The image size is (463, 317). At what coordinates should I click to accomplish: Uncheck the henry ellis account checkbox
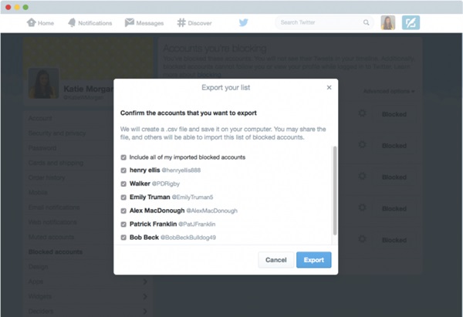tap(124, 170)
